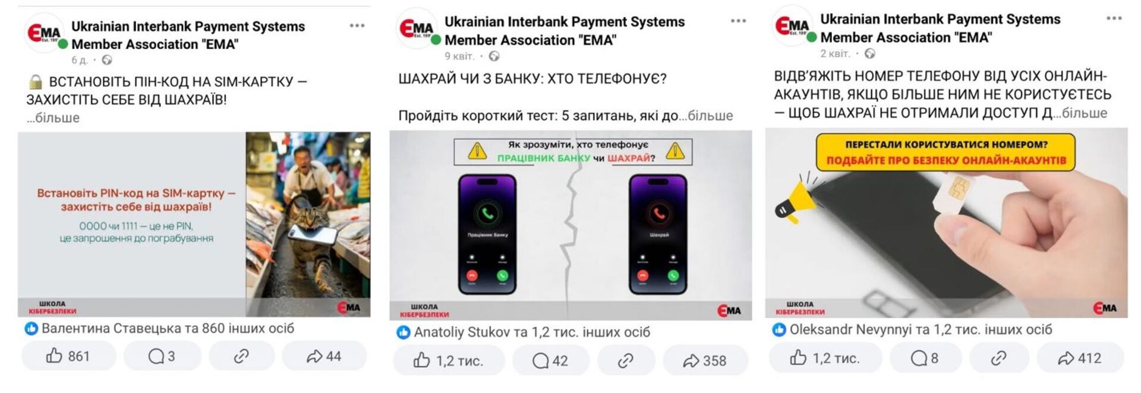The height and width of the screenshot is (393, 1141).
Task: Open reactions list 'Anatoliy Stukov та 1,2 тис.'
Action: pyautogui.click(x=524, y=332)
